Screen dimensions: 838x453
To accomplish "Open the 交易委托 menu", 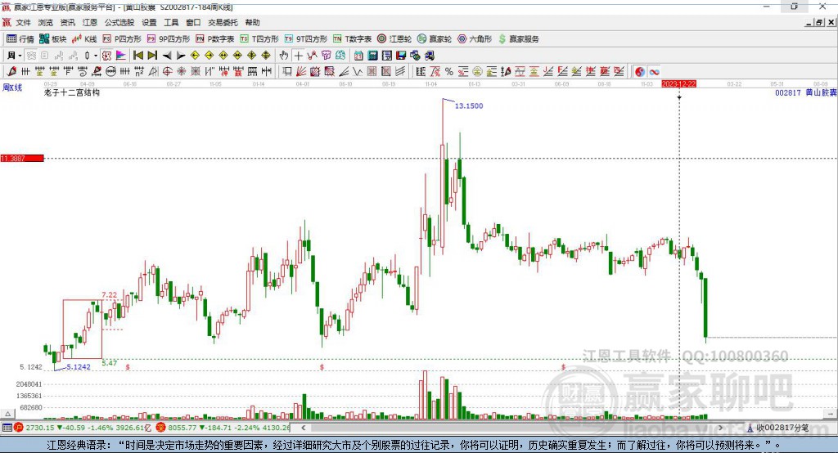I will pos(223,22).
